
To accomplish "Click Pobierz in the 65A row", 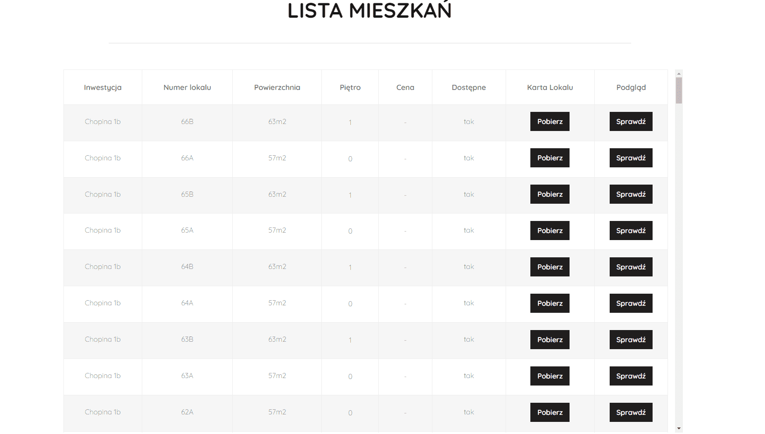I will (x=549, y=231).
